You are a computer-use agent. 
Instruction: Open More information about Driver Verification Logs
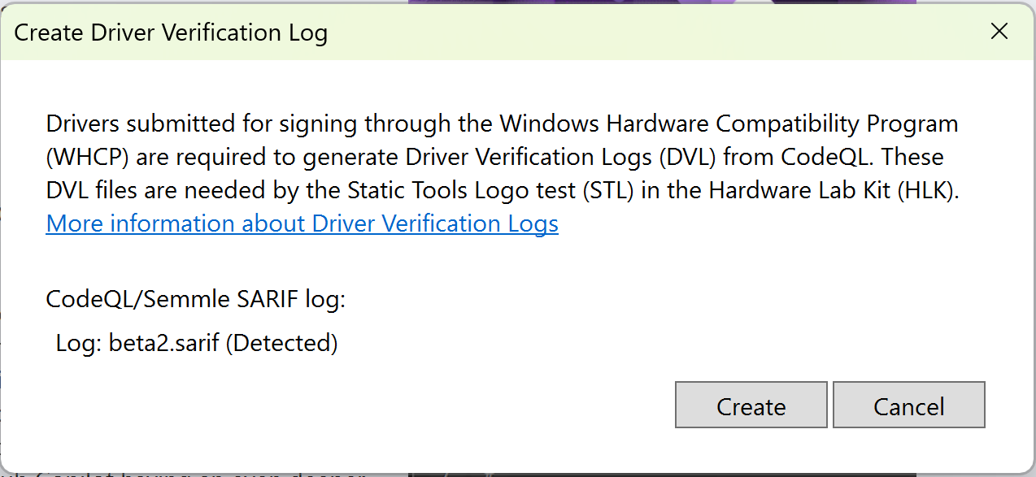click(x=302, y=223)
